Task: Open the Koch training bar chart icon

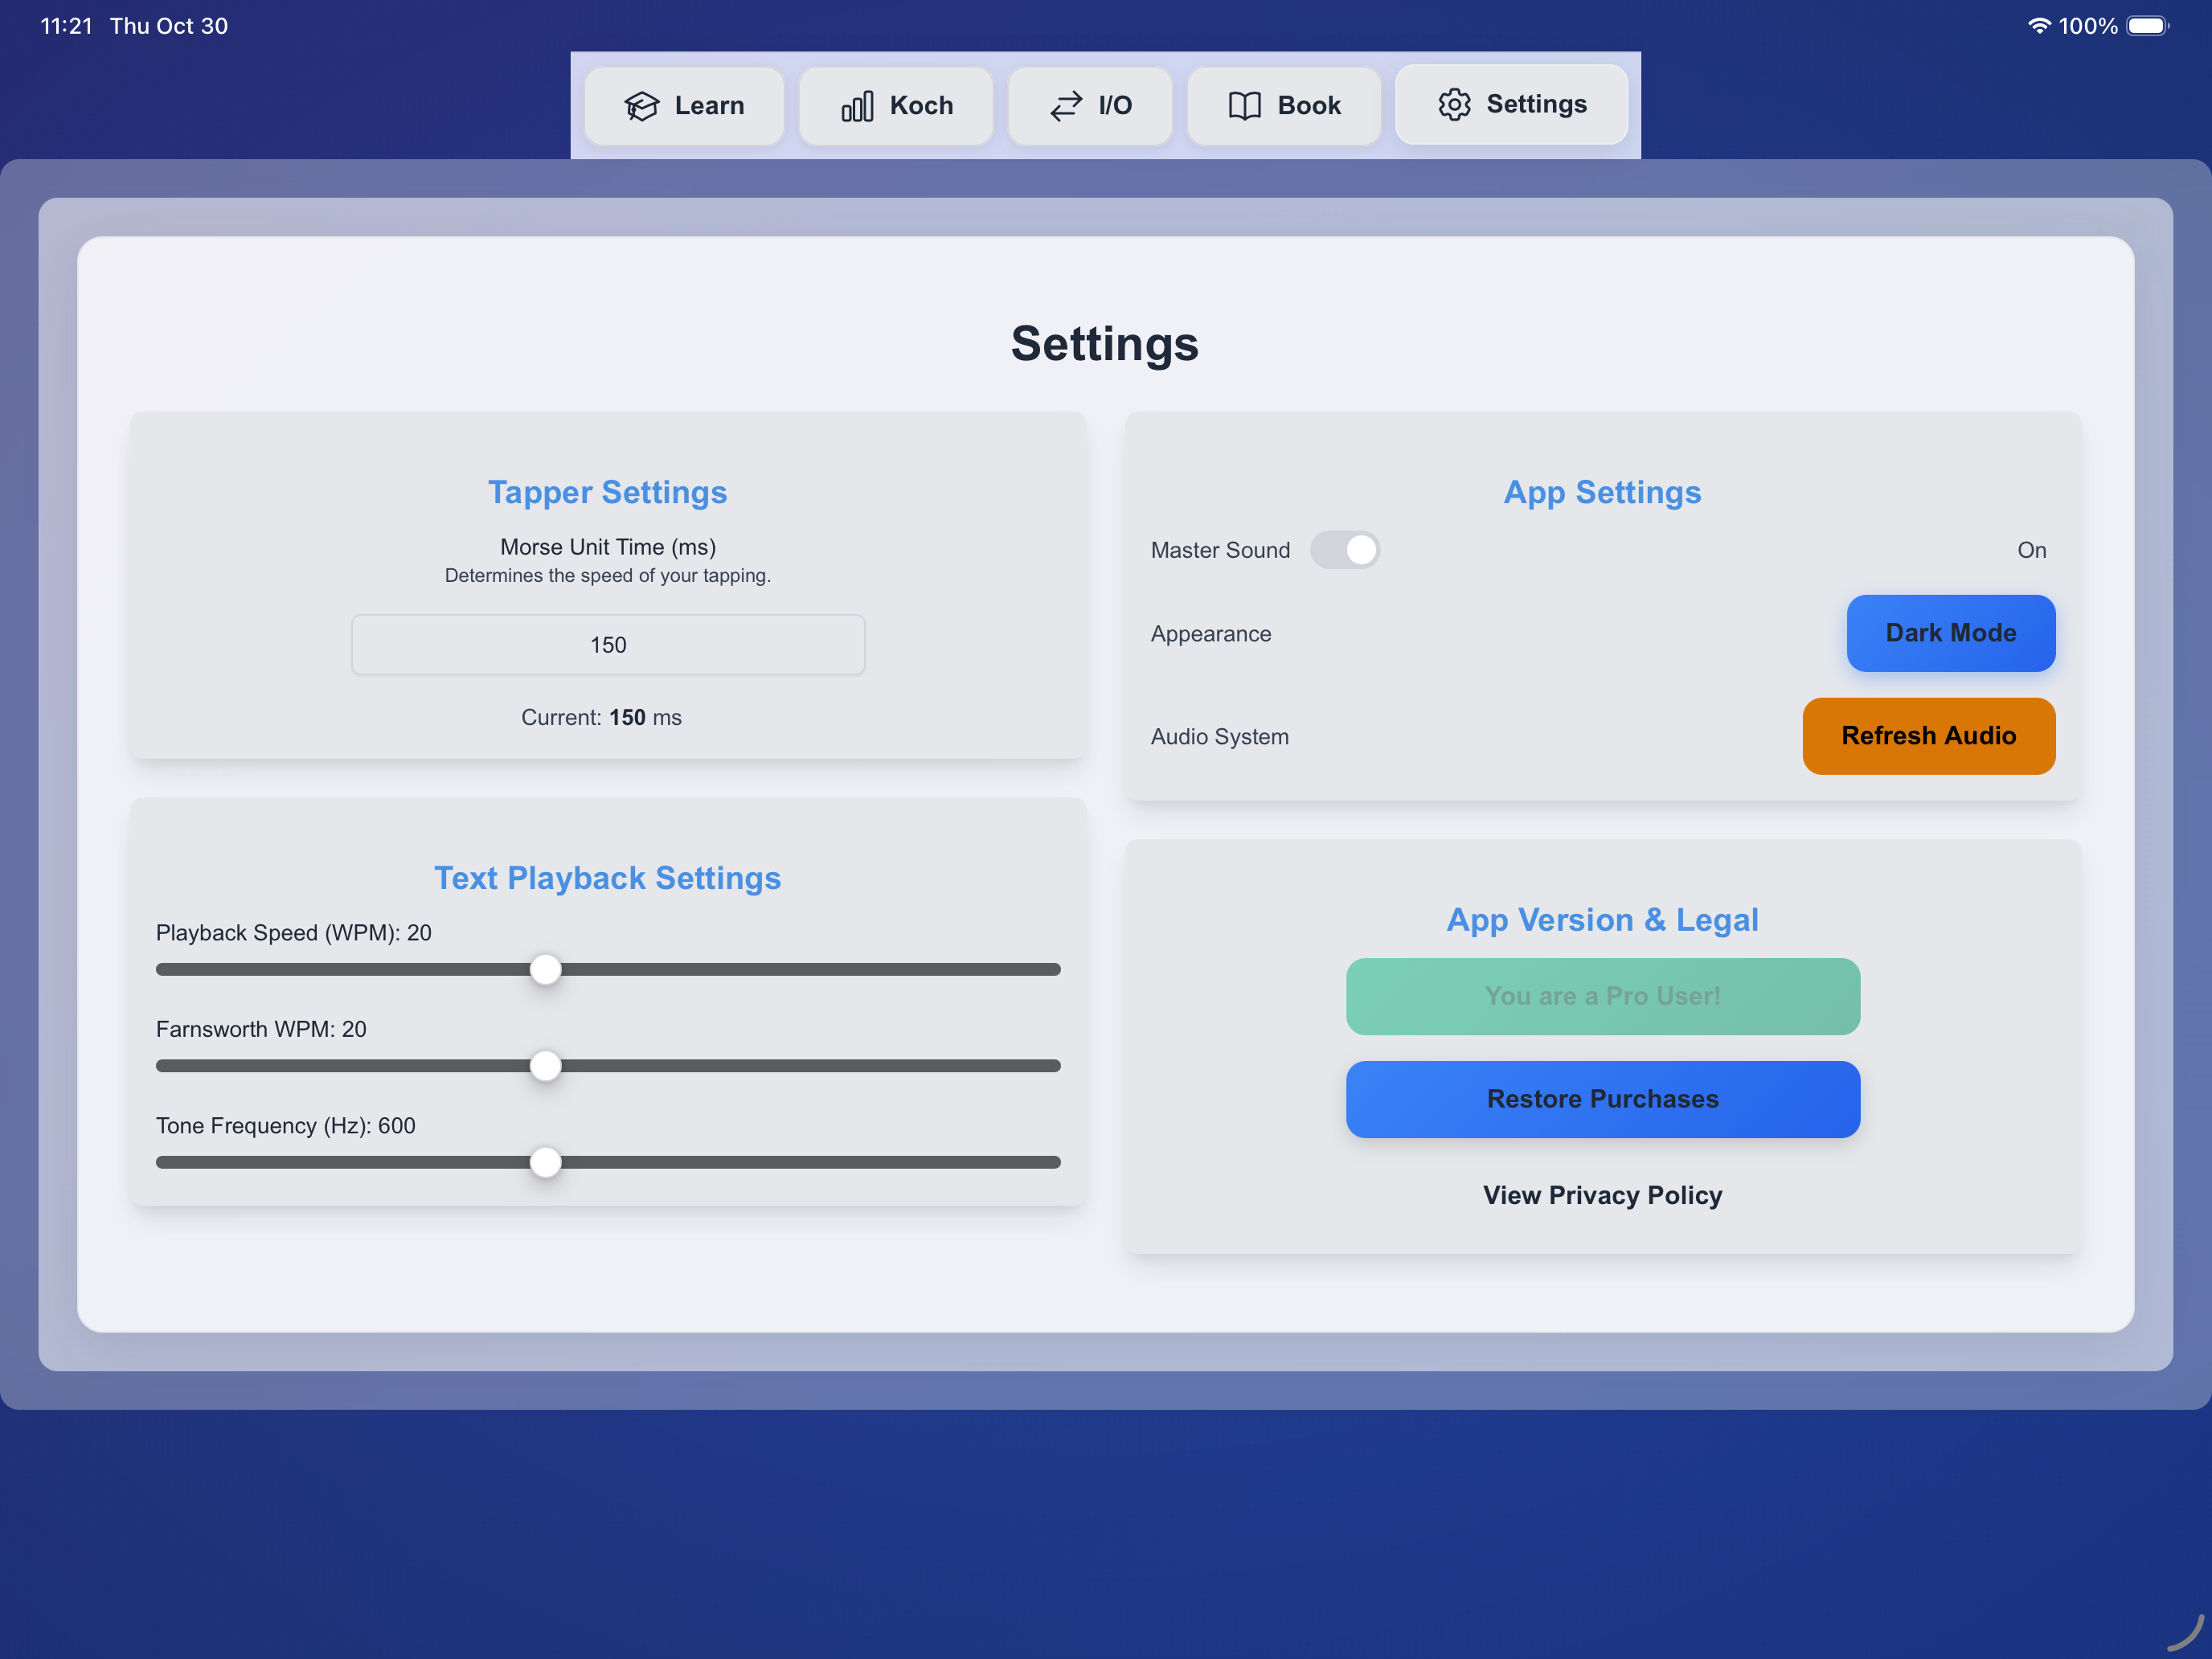Action: (857, 105)
